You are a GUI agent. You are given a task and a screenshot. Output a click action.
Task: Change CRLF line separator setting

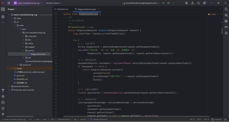199,119
